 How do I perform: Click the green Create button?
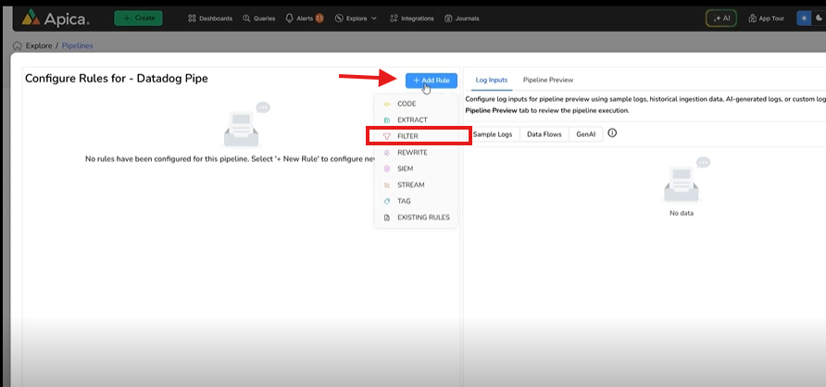138,18
